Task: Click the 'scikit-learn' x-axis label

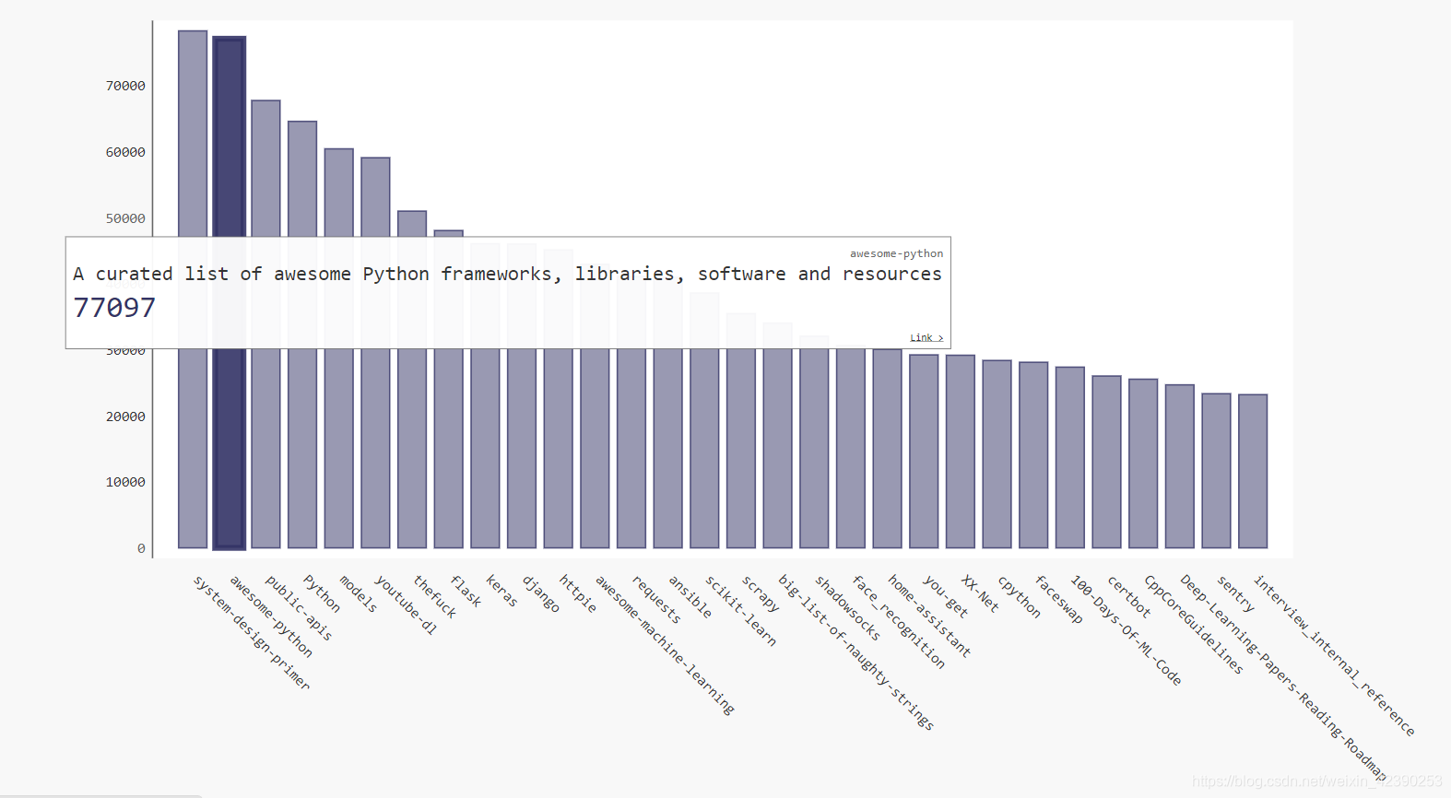Action: 740,610
